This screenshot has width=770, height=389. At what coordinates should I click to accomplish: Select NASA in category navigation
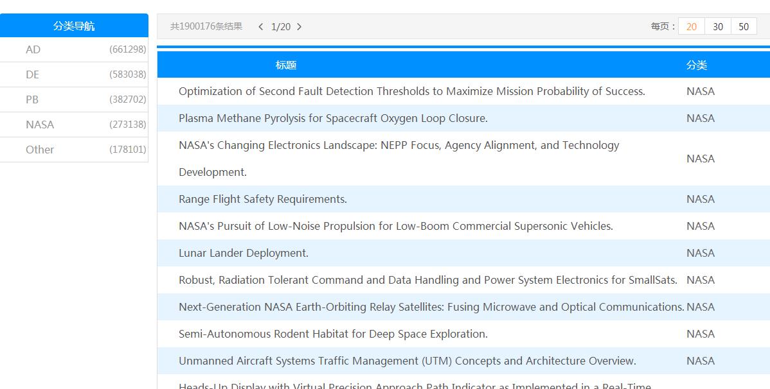(x=40, y=125)
